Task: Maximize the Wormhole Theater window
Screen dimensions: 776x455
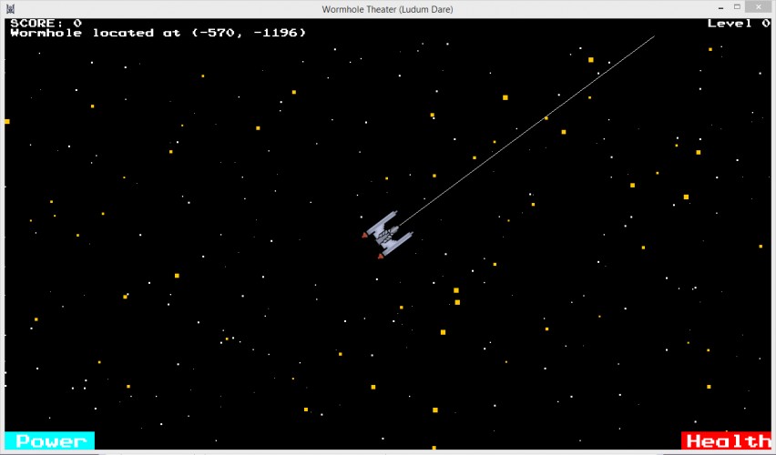Action: pyautogui.click(x=737, y=7)
